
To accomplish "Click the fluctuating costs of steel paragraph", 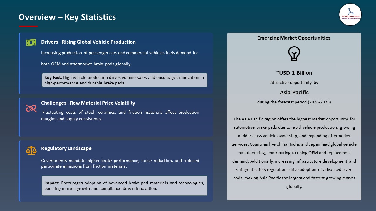I will (120, 115).
